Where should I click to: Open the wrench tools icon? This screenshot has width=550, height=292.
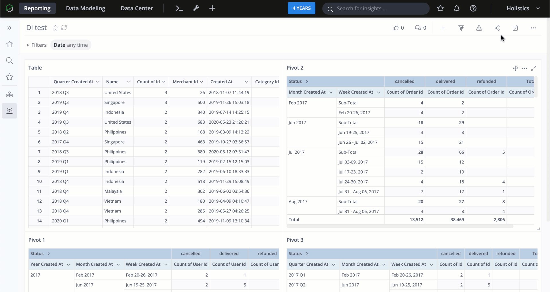tap(196, 8)
